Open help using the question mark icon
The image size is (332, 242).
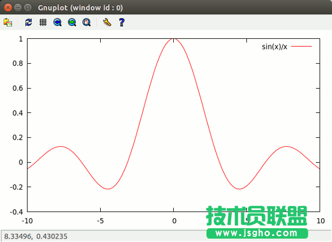coord(122,22)
